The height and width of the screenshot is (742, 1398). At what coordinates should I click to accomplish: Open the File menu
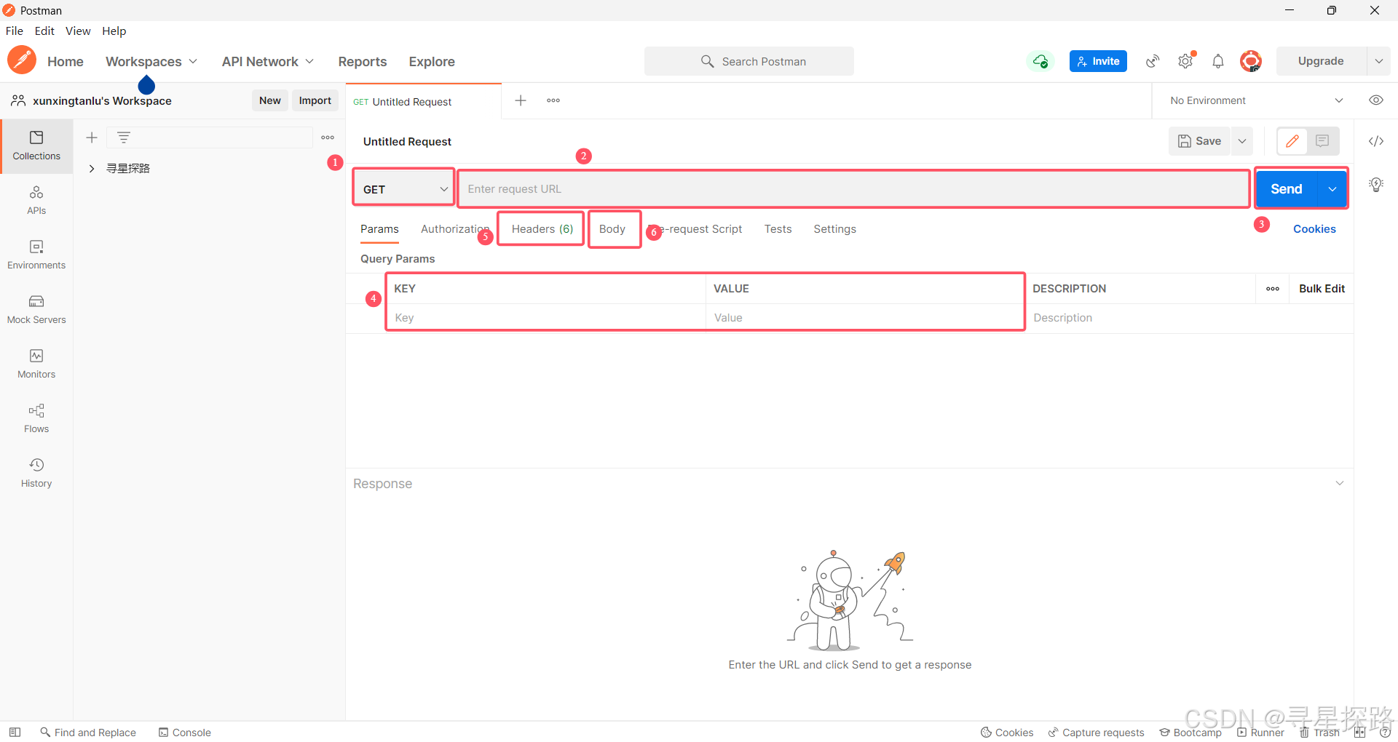pyautogui.click(x=15, y=31)
